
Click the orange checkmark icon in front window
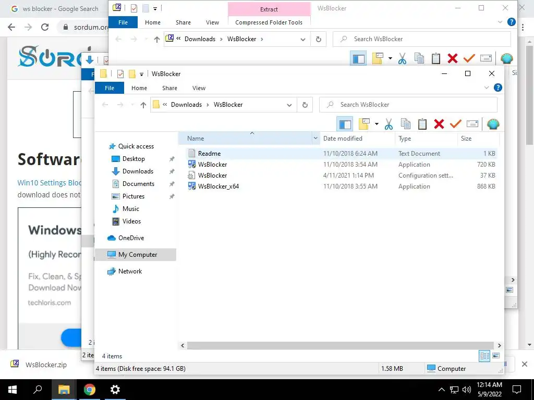click(x=455, y=123)
